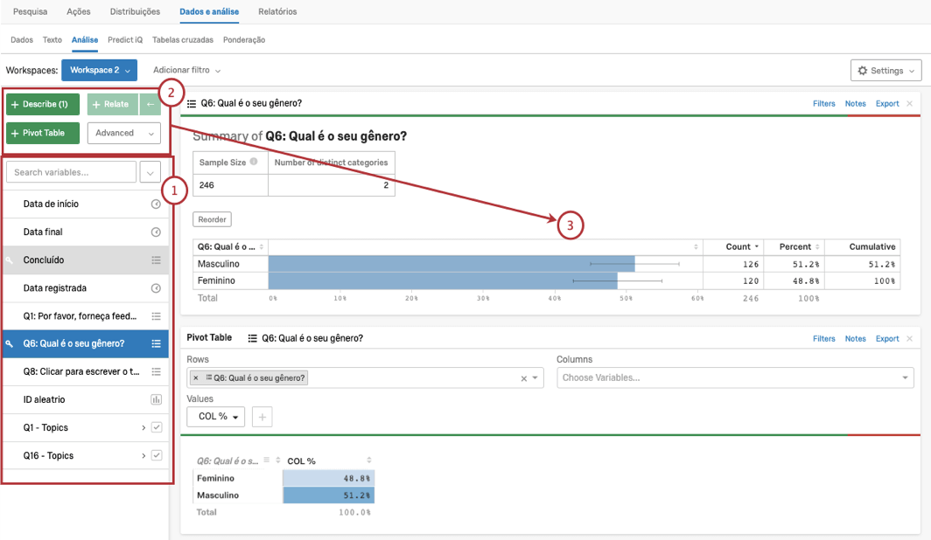
Task: Open the Pesquisa tab
Action: (31, 11)
